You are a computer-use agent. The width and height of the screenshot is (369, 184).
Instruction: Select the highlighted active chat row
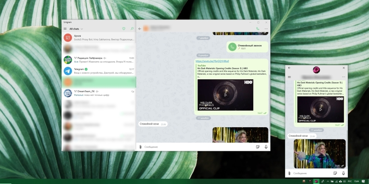99,82
